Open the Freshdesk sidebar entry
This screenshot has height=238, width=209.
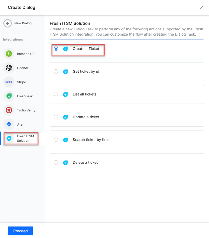pos(21,96)
